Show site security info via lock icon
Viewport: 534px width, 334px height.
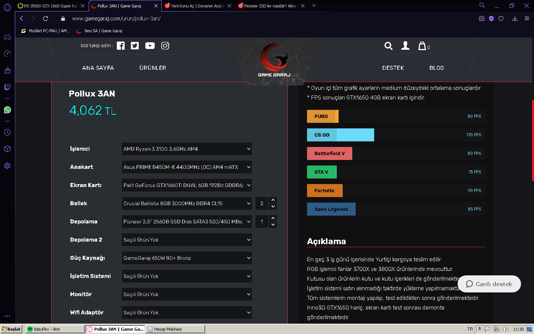[x=63, y=19]
